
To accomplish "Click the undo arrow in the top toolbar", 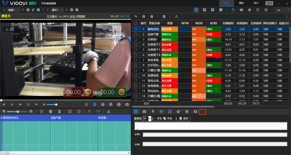I will pos(233,10).
